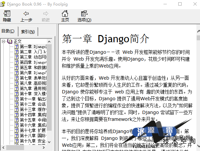This screenshot has width=200, height=151.
Task: Click paragraph starting 从好的方面来看
Action: tap(127, 99)
